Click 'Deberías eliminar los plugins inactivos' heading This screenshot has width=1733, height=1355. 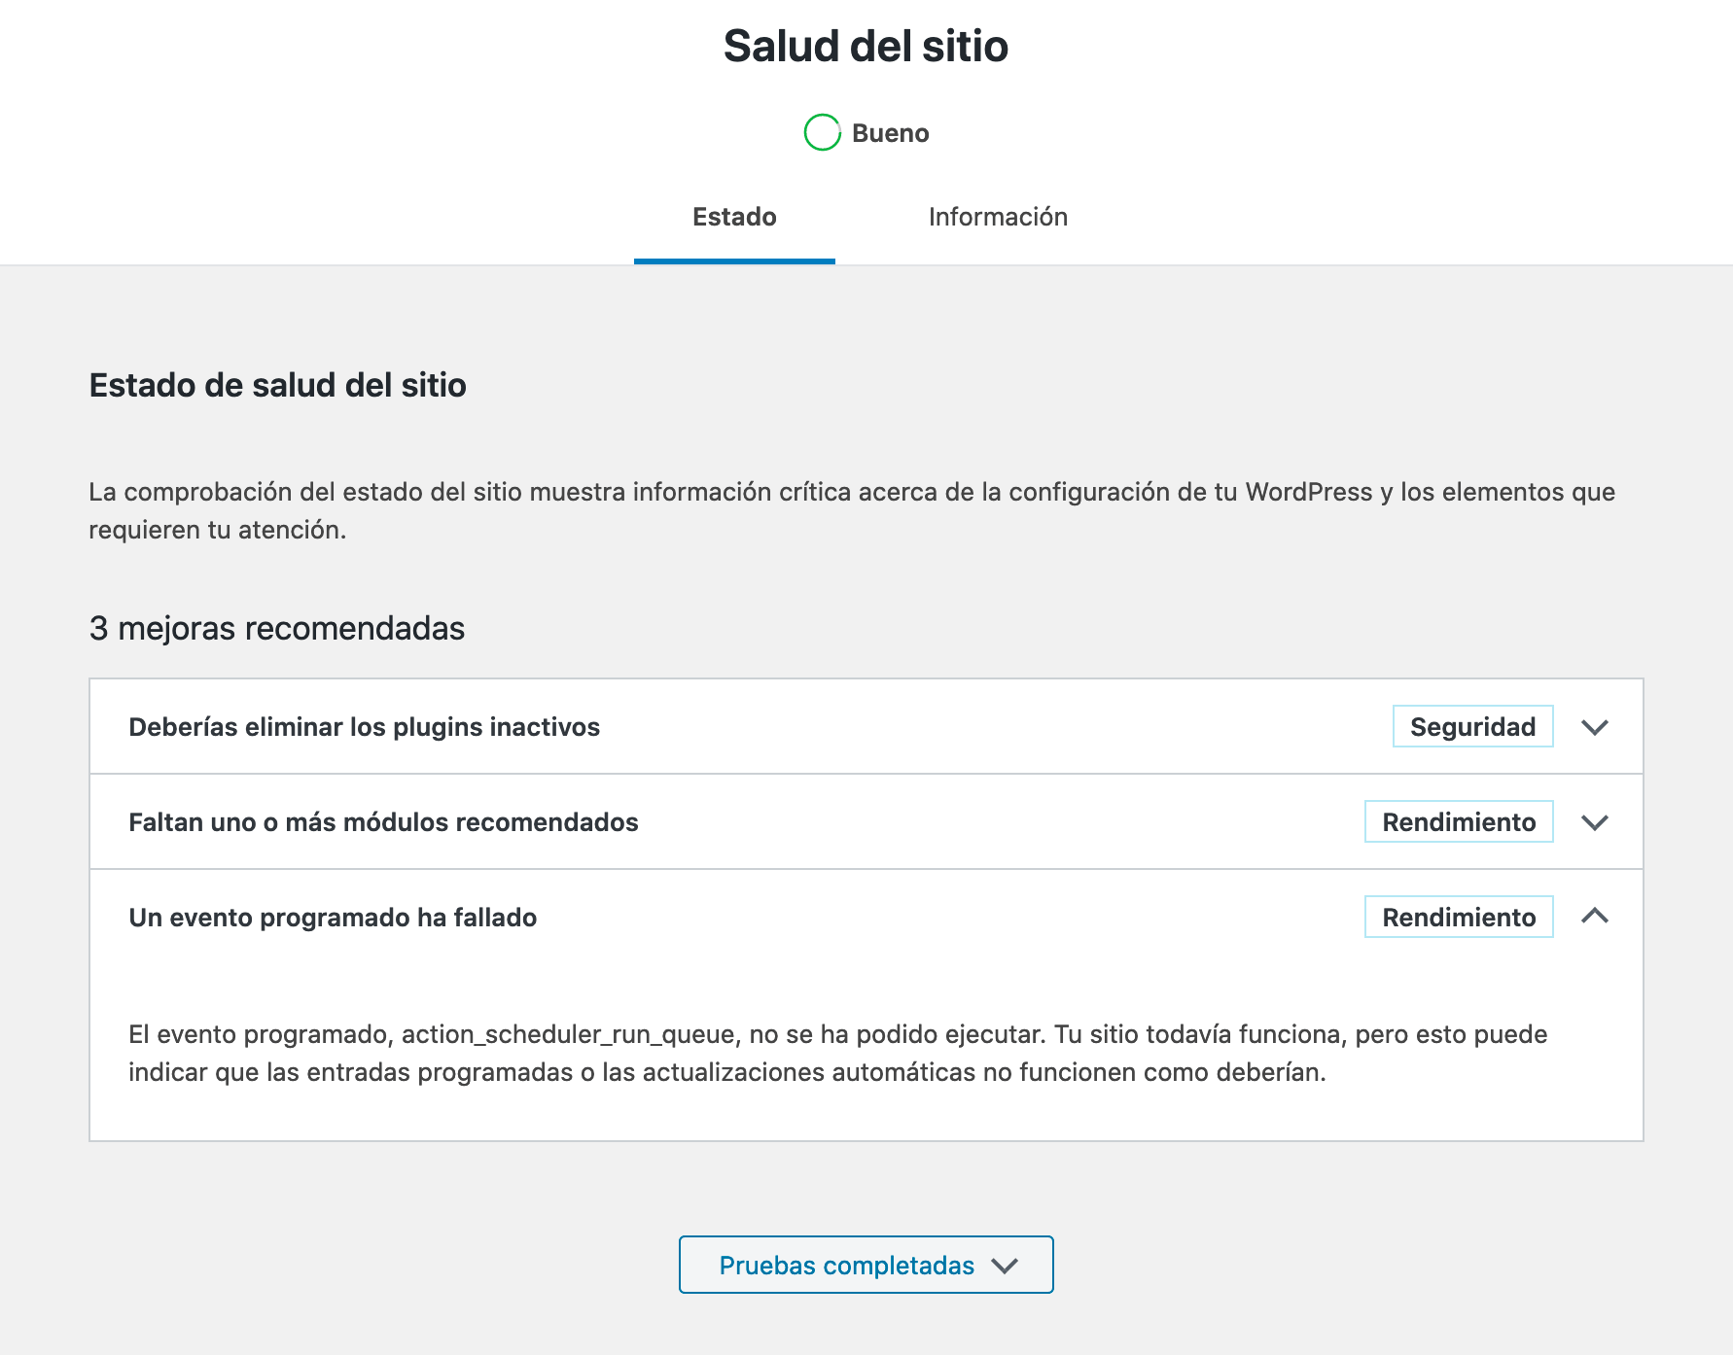[364, 727]
